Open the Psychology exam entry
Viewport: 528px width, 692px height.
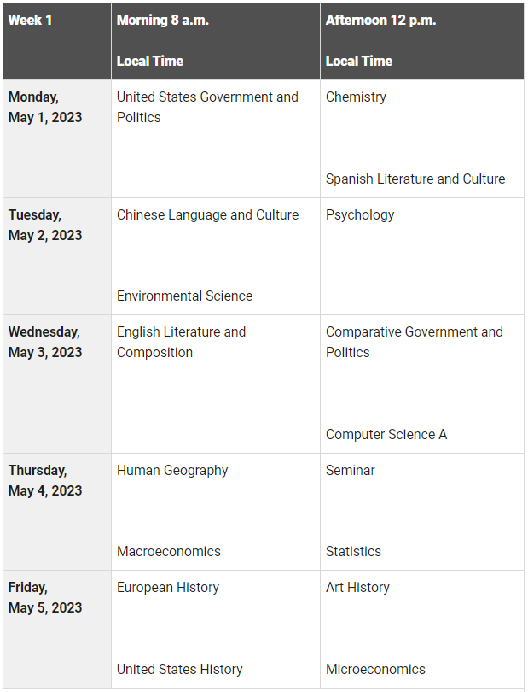[360, 215]
